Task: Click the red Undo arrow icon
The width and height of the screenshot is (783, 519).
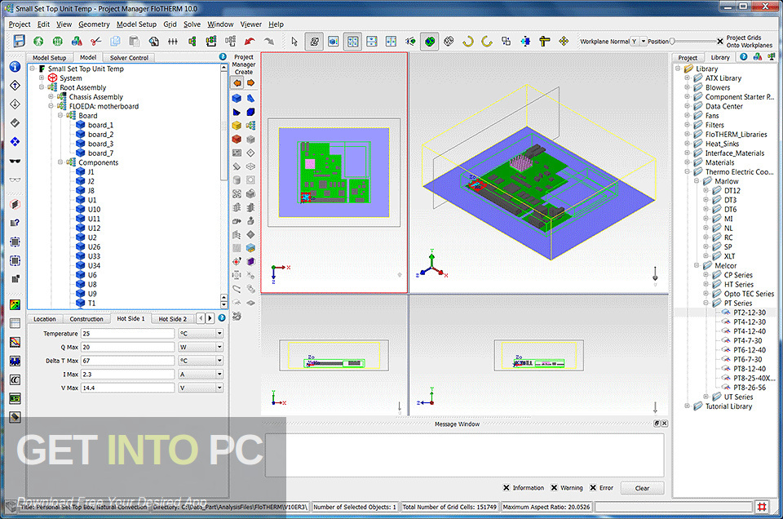Action: click(250, 41)
